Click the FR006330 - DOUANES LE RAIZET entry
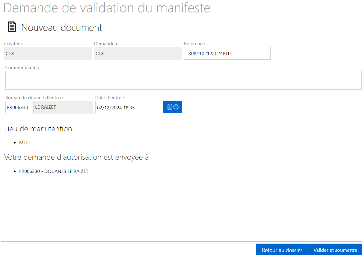 (54, 171)
